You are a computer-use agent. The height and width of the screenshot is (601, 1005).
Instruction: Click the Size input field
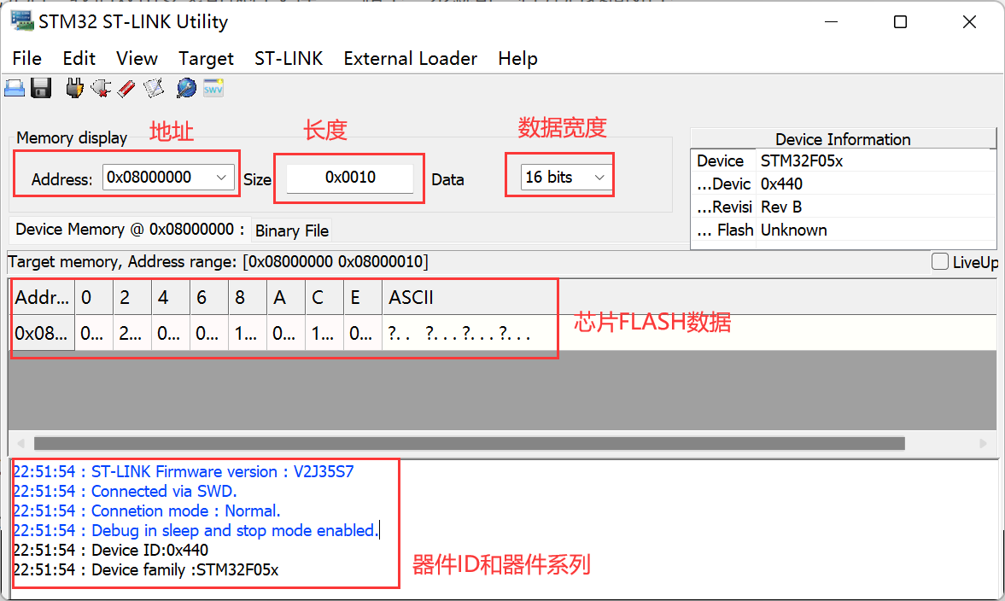pos(350,178)
